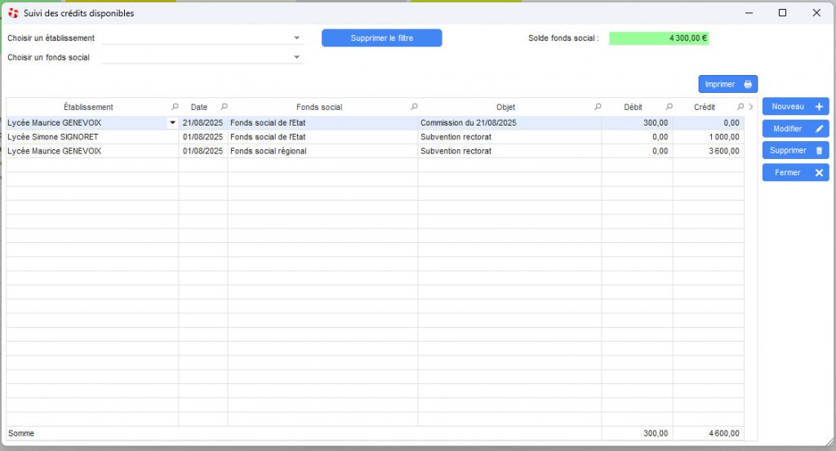Click the Modifier button with the pencil icon
This screenshot has height=451, width=836.
pos(795,129)
